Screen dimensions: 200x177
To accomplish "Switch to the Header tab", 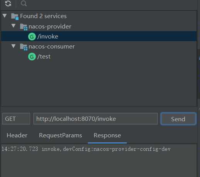I will 17,135.
